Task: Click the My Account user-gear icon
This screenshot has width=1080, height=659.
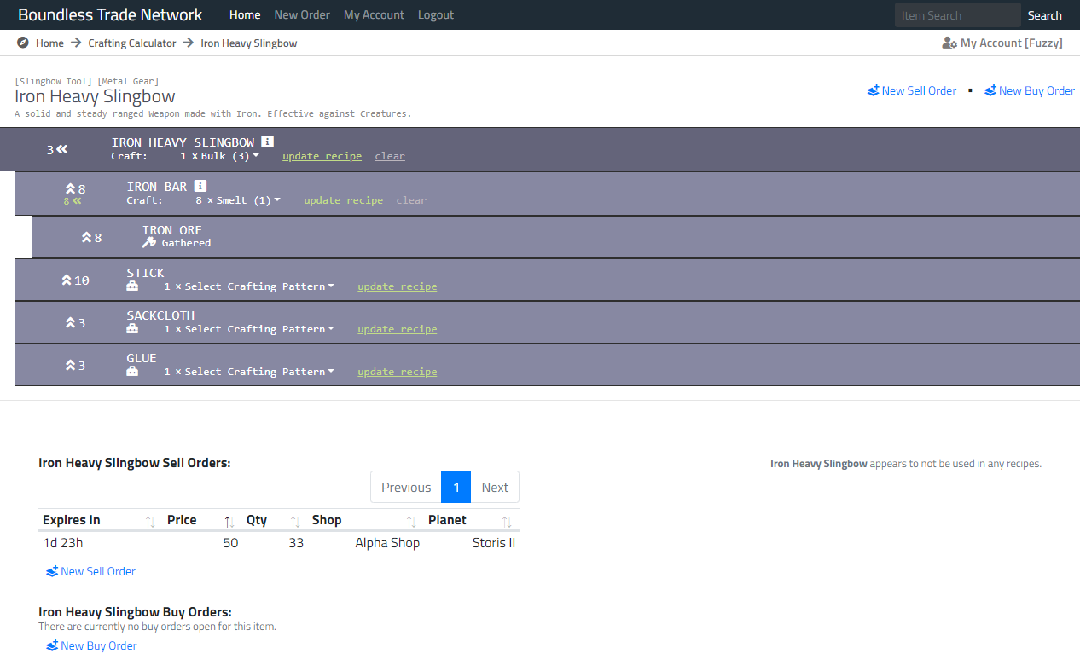Action: 949,43
